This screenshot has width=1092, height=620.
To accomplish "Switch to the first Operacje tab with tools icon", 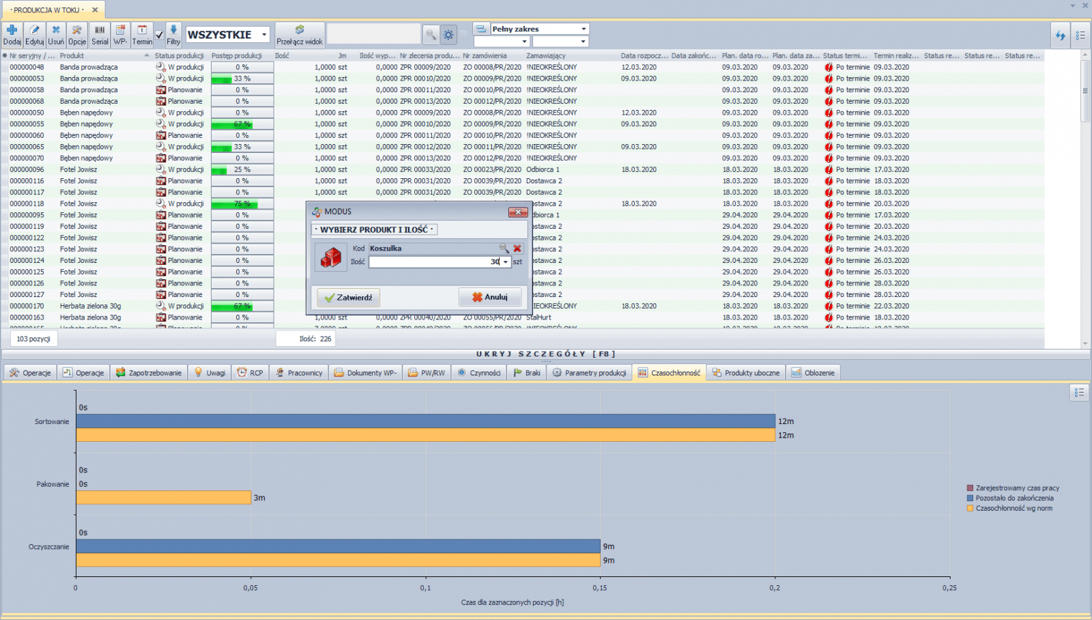I will 31,373.
